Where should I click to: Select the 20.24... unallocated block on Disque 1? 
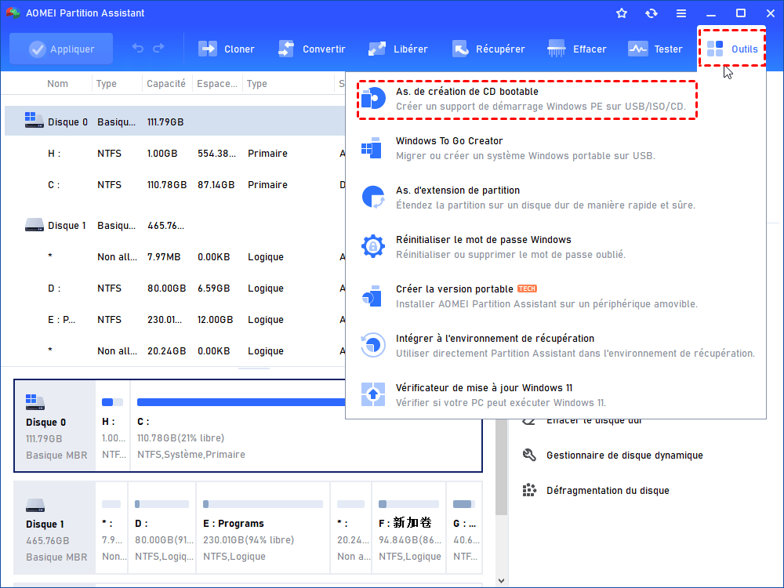point(351,528)
